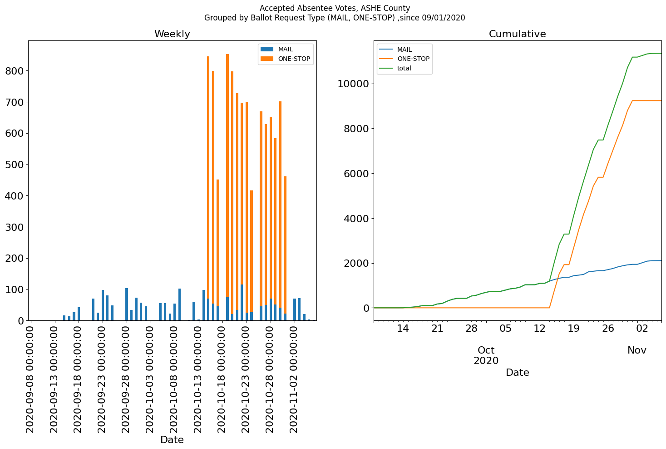Click the '2020-09-08 00:00:00' x-axis label
The image size is (666, 449).
tap(31, 379)
